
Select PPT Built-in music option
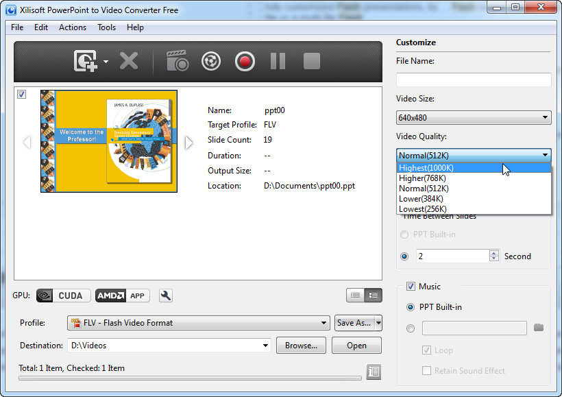click(x=411, y=307)
